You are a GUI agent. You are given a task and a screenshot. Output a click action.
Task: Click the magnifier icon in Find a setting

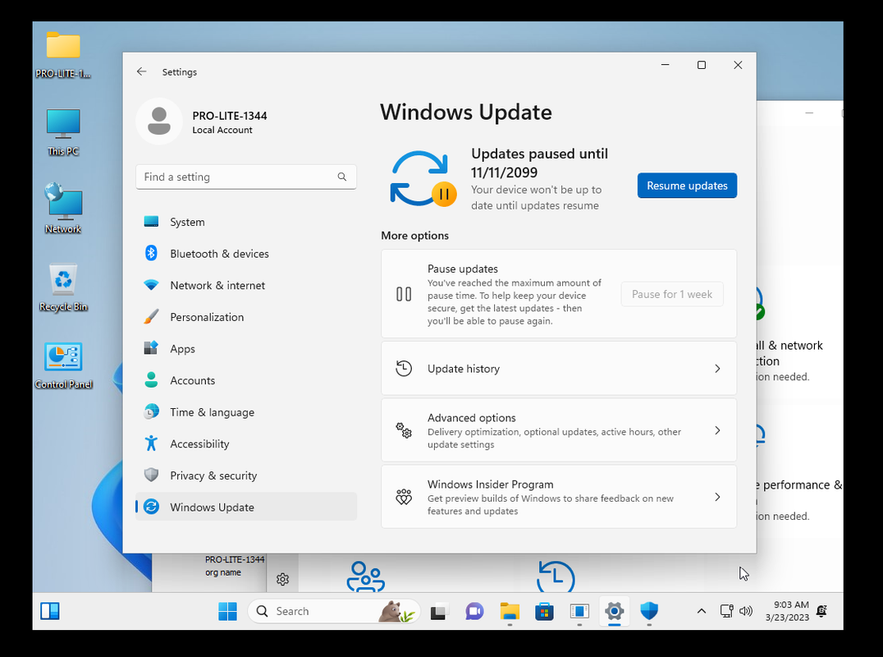pyautogui.click(x=342, y=177)
